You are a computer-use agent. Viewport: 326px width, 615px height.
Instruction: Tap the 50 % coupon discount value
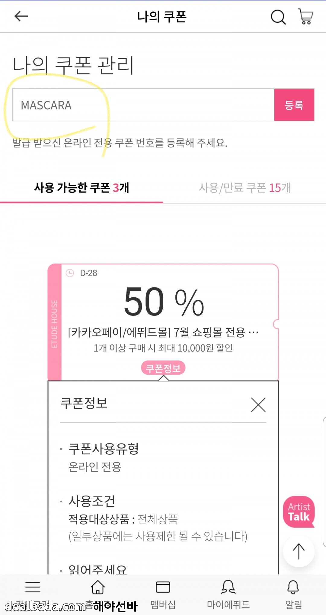164,302
